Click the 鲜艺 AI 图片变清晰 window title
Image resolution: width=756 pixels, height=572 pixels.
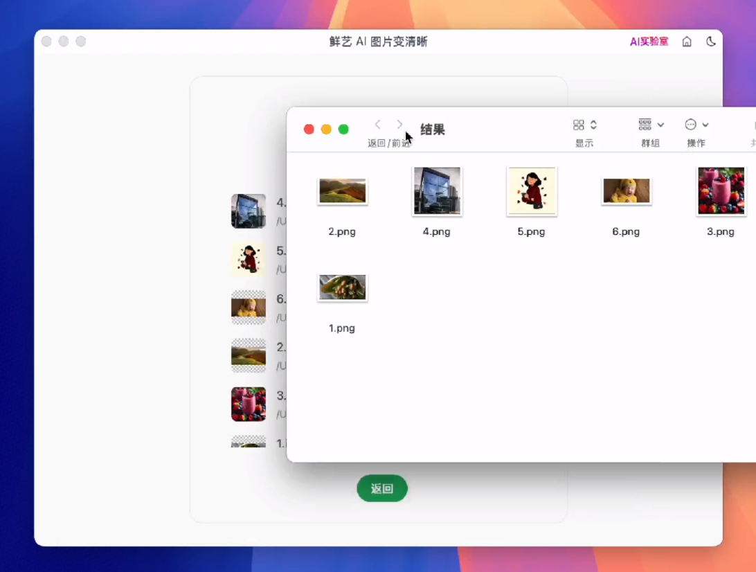(379, 42)
